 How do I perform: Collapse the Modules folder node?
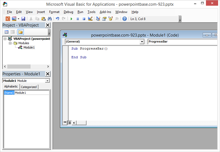coord(10,43)
